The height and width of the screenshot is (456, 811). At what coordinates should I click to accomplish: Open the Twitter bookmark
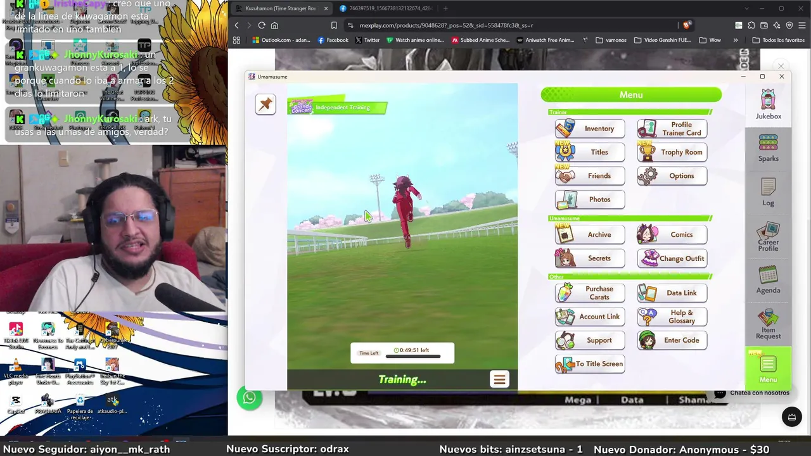367,40
